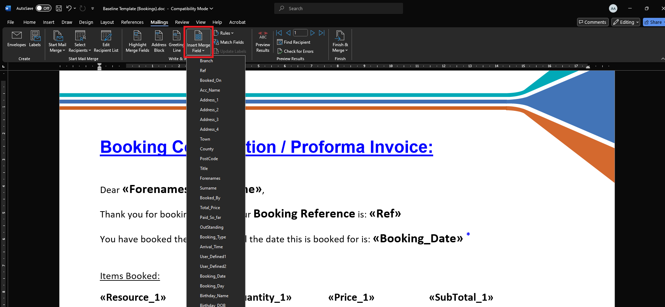Jump to first record arrow
This screenshot has height=307, width=665.
(279, 33)
